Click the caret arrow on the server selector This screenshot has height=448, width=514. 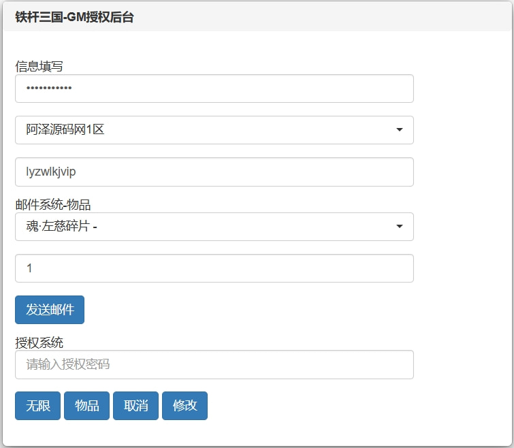[x=400, y=130]
